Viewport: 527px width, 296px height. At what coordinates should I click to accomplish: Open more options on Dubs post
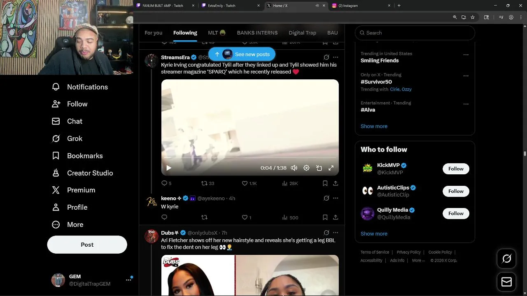pyautogui.click(x=336, y=233)
